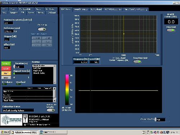This screenshot has height=135, width=180.
Task: Click the Color Min dB stepper arrows
Action: pos(156,120)
